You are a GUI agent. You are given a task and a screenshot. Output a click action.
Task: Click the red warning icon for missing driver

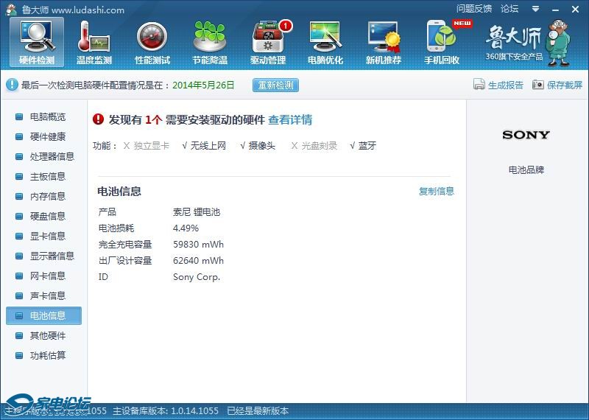click(x=98, y=119)
